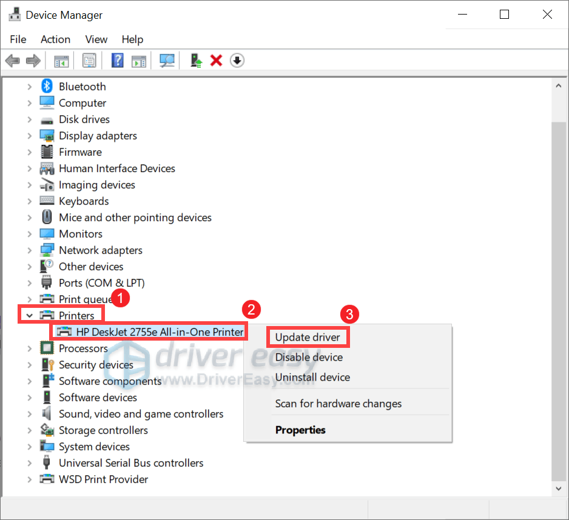The height and width of the screenshot is (520, 569).
Task: Click the blue Help question mark icon
Action: [x=118, y=61]
